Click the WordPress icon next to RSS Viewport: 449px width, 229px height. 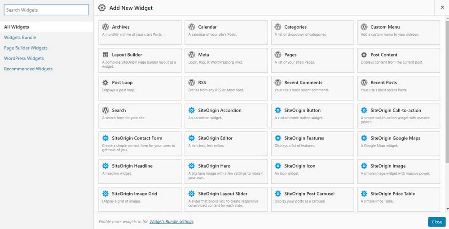point(192,82)
